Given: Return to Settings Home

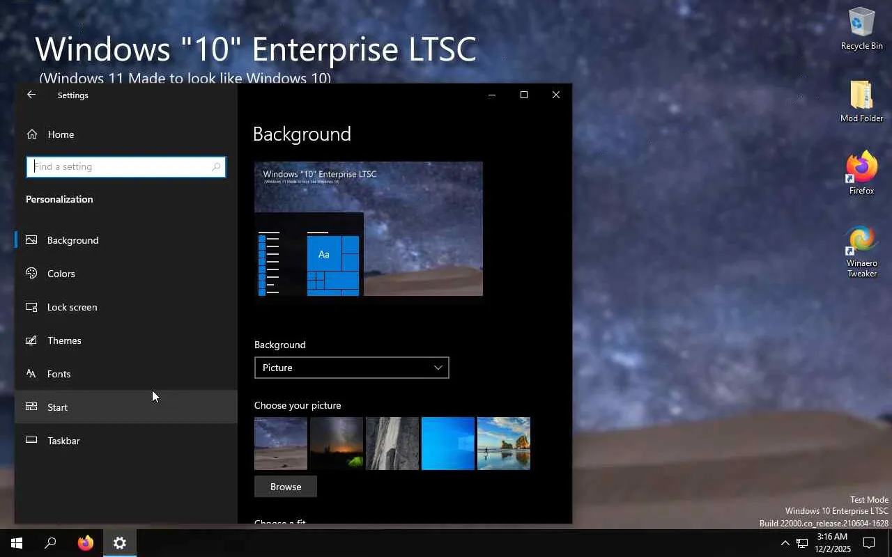Looking at the screenshot, I should coord(126,134).
